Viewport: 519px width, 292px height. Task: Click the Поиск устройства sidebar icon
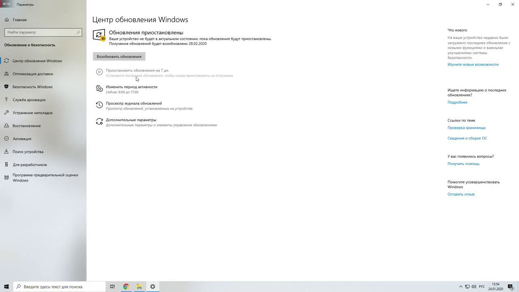click(x=6, y=152)
